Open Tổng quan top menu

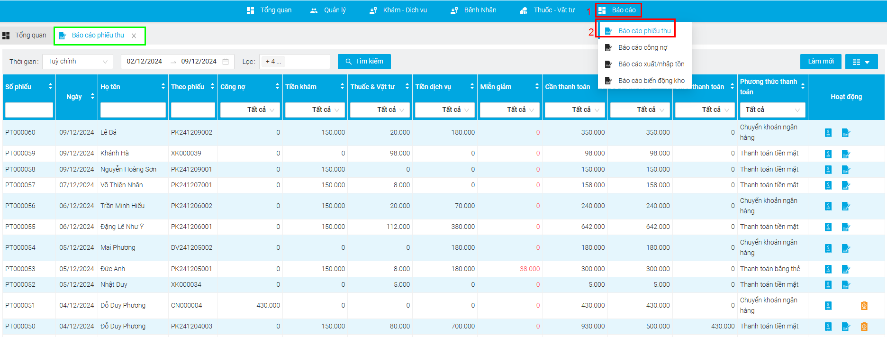tap(269, 10)
